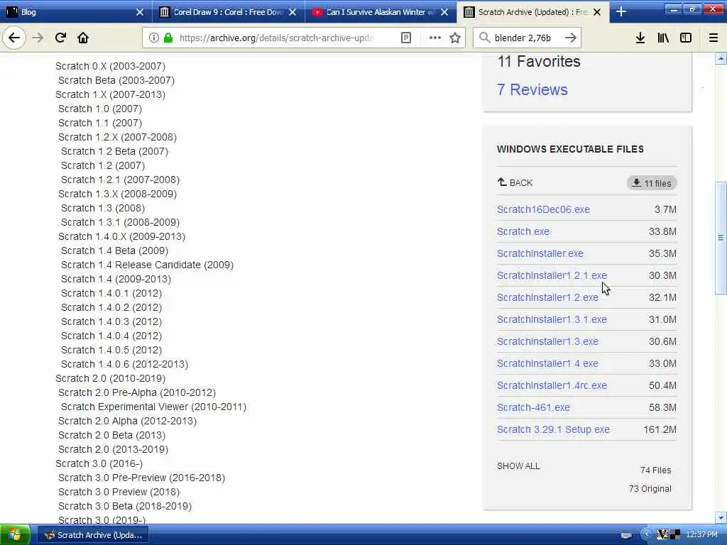Click BACK in Windows Executable Files
The image size is (727, 545).
515,182
